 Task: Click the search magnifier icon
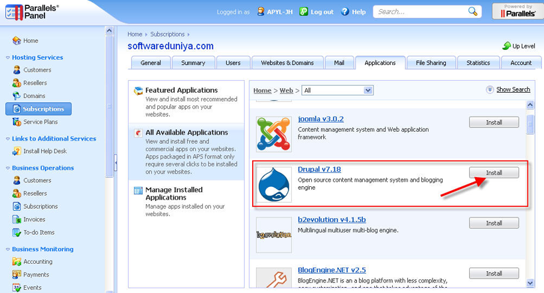point(472,11)
